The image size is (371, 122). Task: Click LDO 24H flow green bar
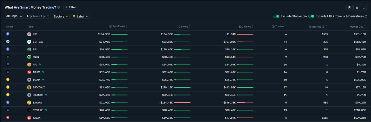(119, 34)
